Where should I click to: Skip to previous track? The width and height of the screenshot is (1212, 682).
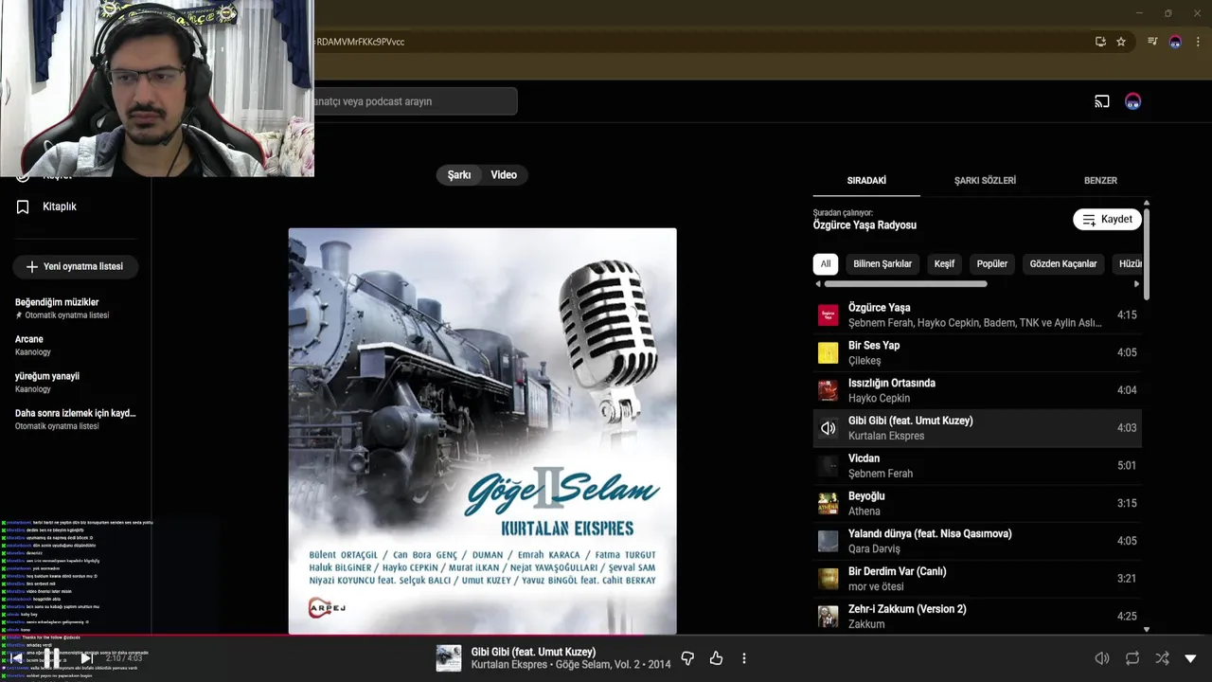17,658
